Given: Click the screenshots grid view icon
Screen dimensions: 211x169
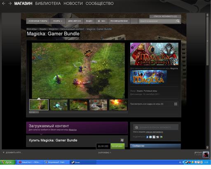Looking at the screenshot, I should (176, 104).
